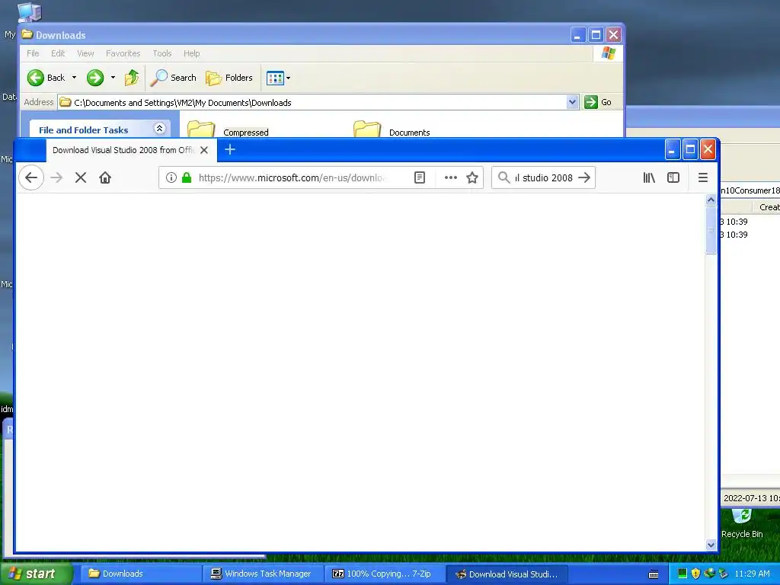Bookmark this page with star icon
This screenshot has height=585, width=780.
point(472,177)
